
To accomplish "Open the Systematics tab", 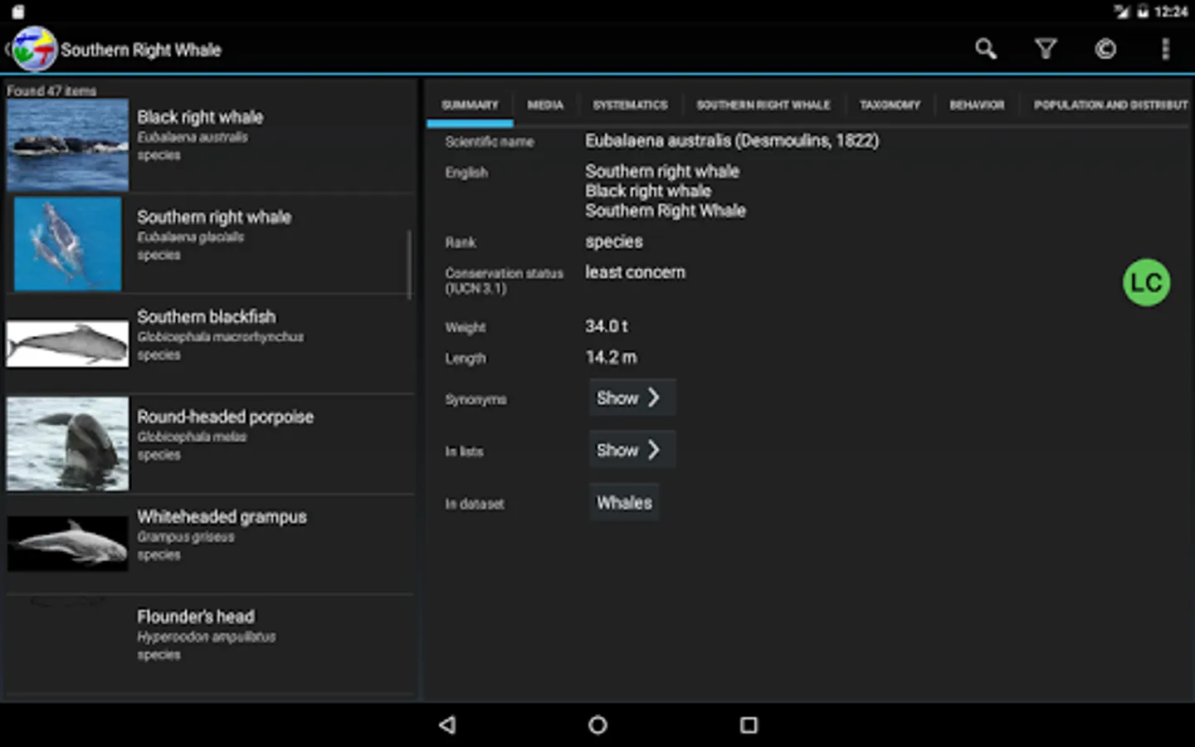I will pos(630,105).
